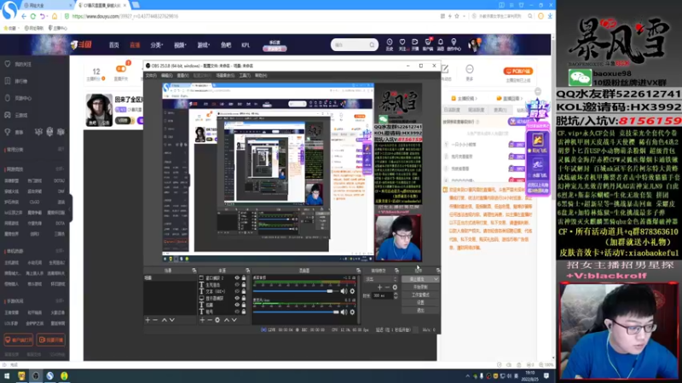Reload the page with browser refresh icon
The height and width of the screenshot is (383, 682).
pos(33,16)
